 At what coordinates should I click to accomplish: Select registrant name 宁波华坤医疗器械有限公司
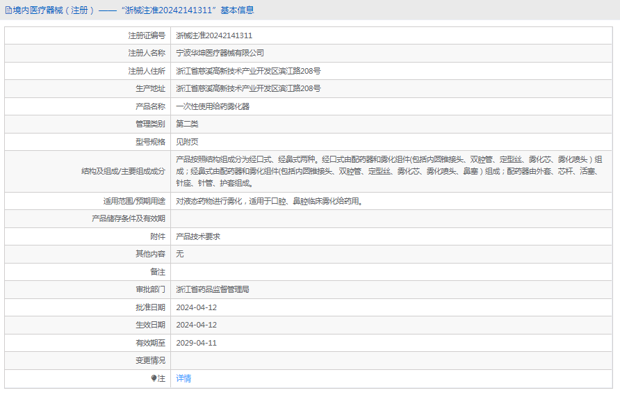220,53
